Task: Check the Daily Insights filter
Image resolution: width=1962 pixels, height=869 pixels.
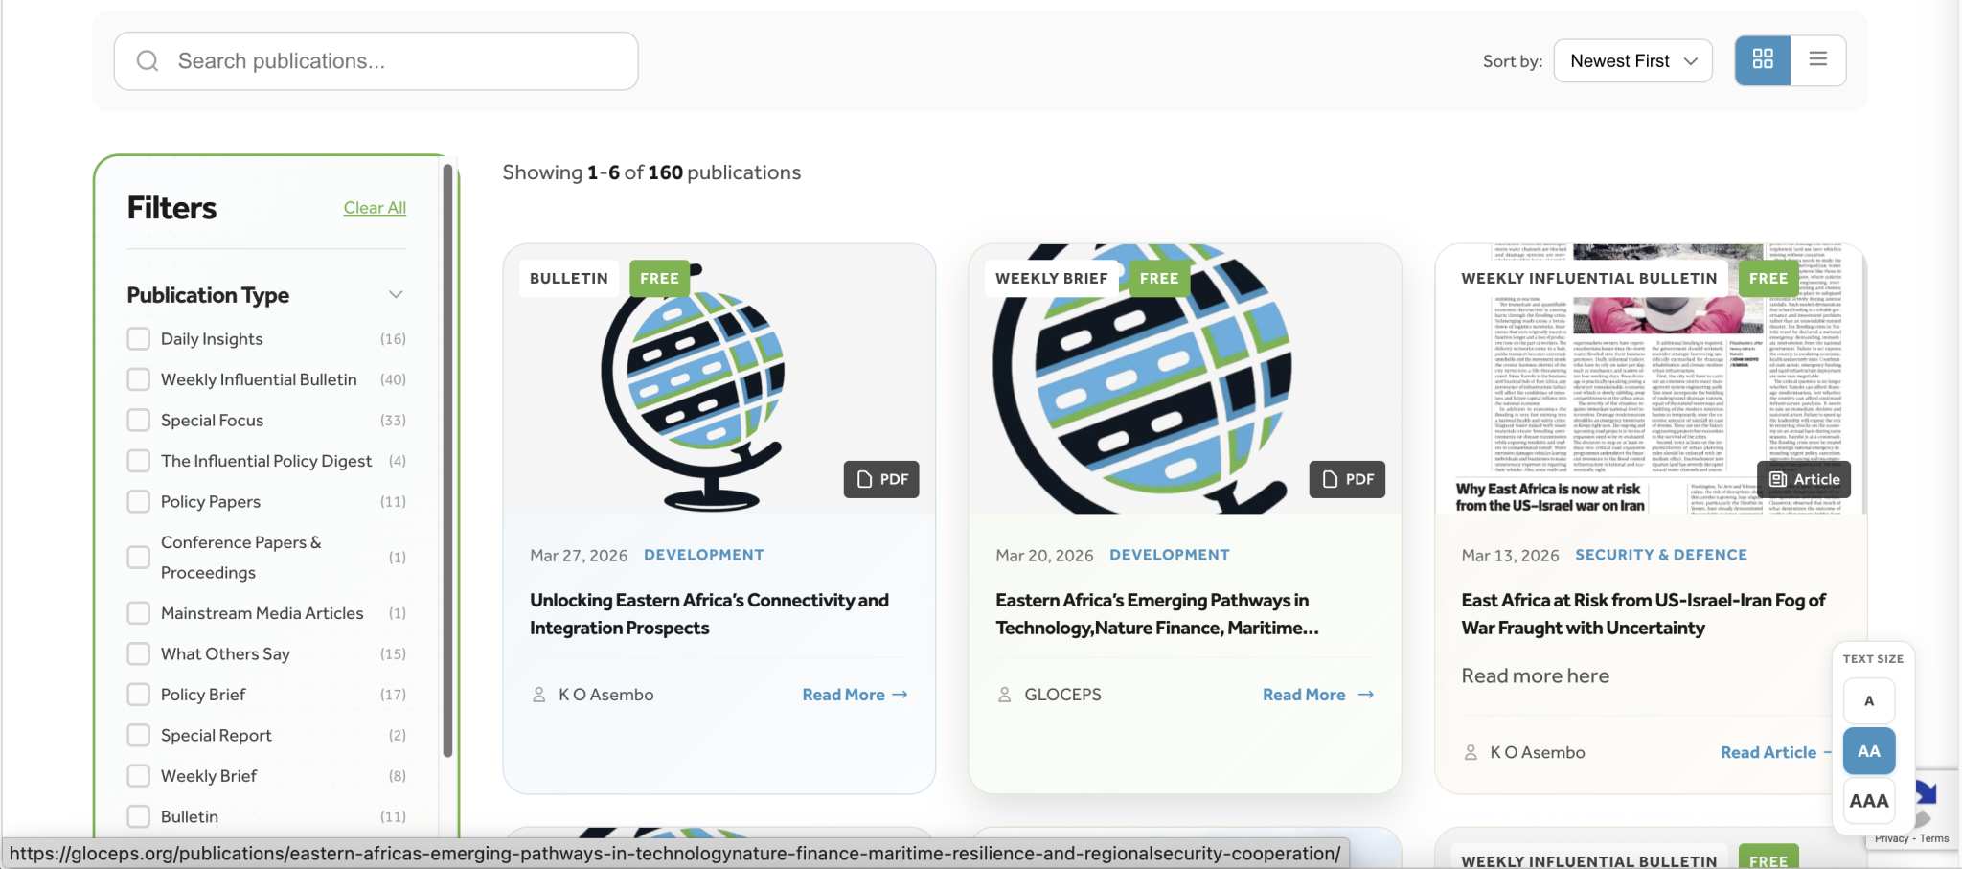Action: (x=139, y=339)
